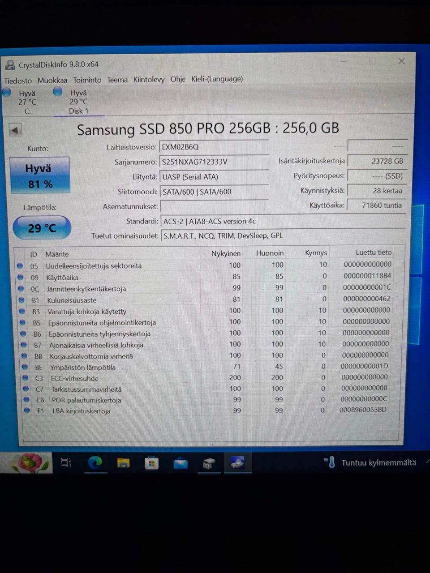Click the Hyvä 81 % health status button
The image size is (430, 573).
40,175
